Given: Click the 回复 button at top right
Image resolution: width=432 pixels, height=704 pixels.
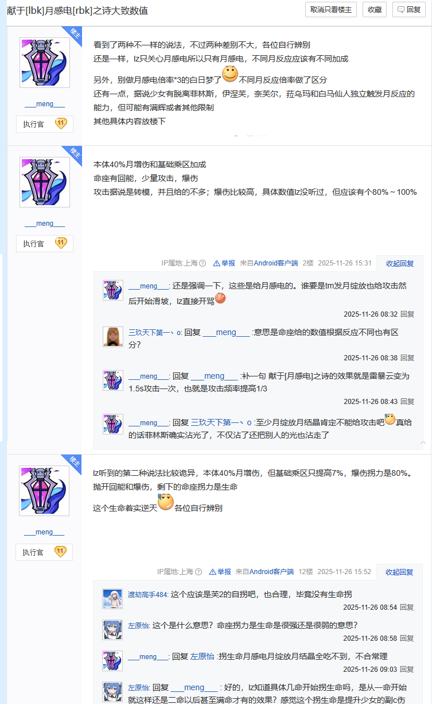Looking at the screenshot, I should point(409,10).
